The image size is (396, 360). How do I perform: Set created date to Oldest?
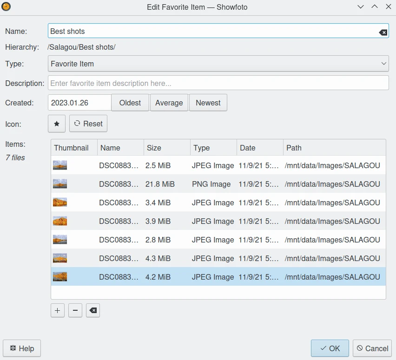(x=130, y=103)
